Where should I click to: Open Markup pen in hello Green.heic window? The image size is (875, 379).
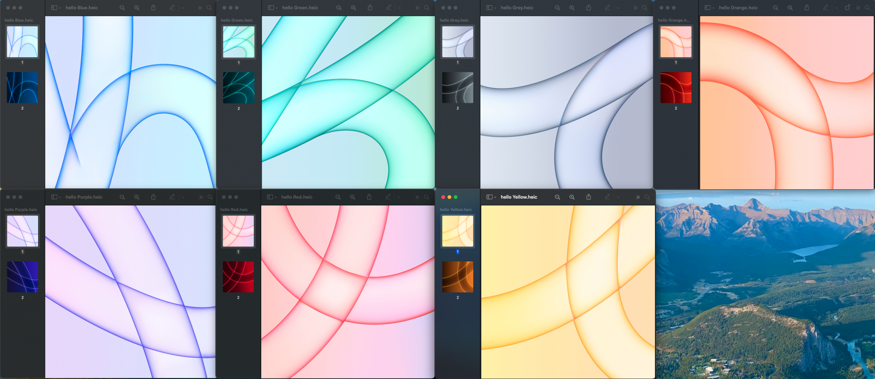[388, 7]
